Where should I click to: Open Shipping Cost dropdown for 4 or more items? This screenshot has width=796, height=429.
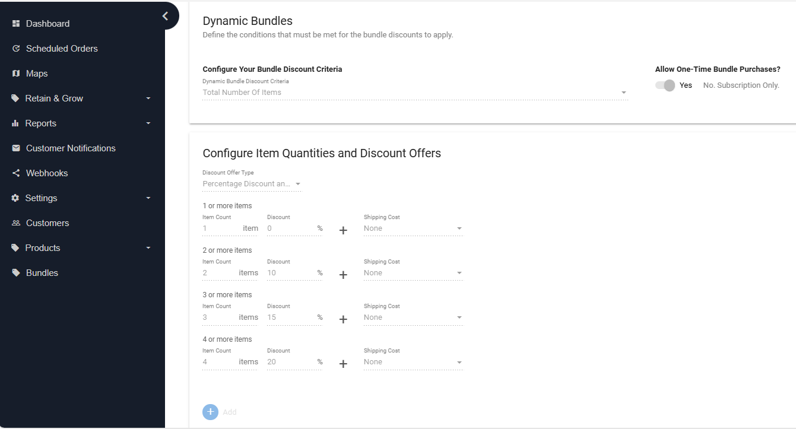tap(413, 362)
